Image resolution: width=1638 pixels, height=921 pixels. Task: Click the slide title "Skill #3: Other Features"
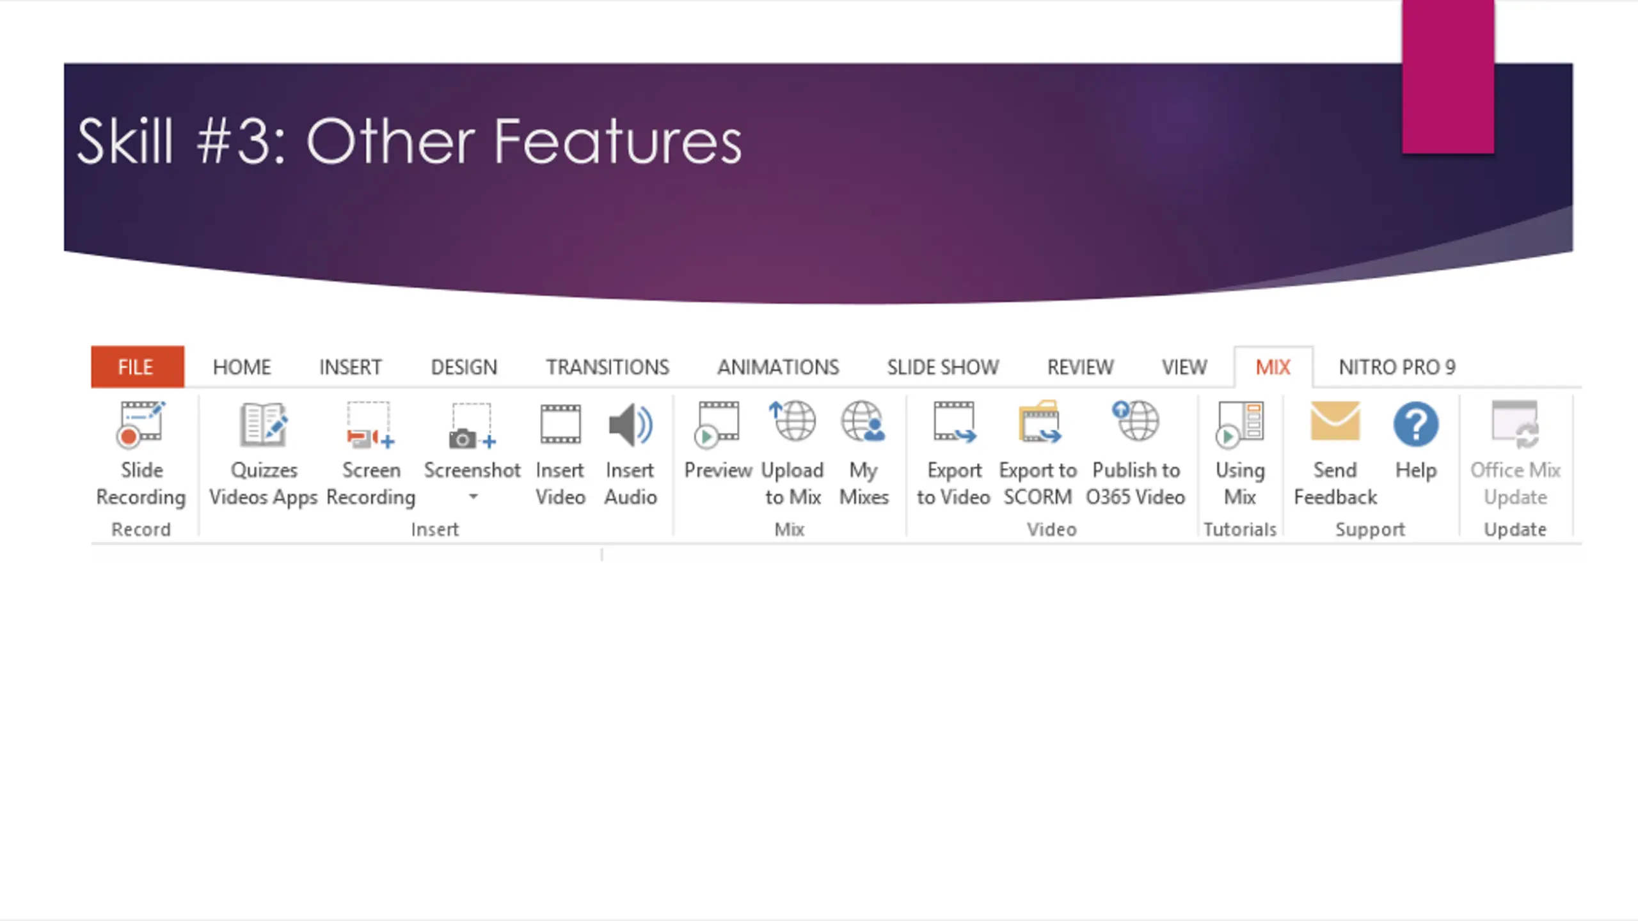tap(409, 141)
